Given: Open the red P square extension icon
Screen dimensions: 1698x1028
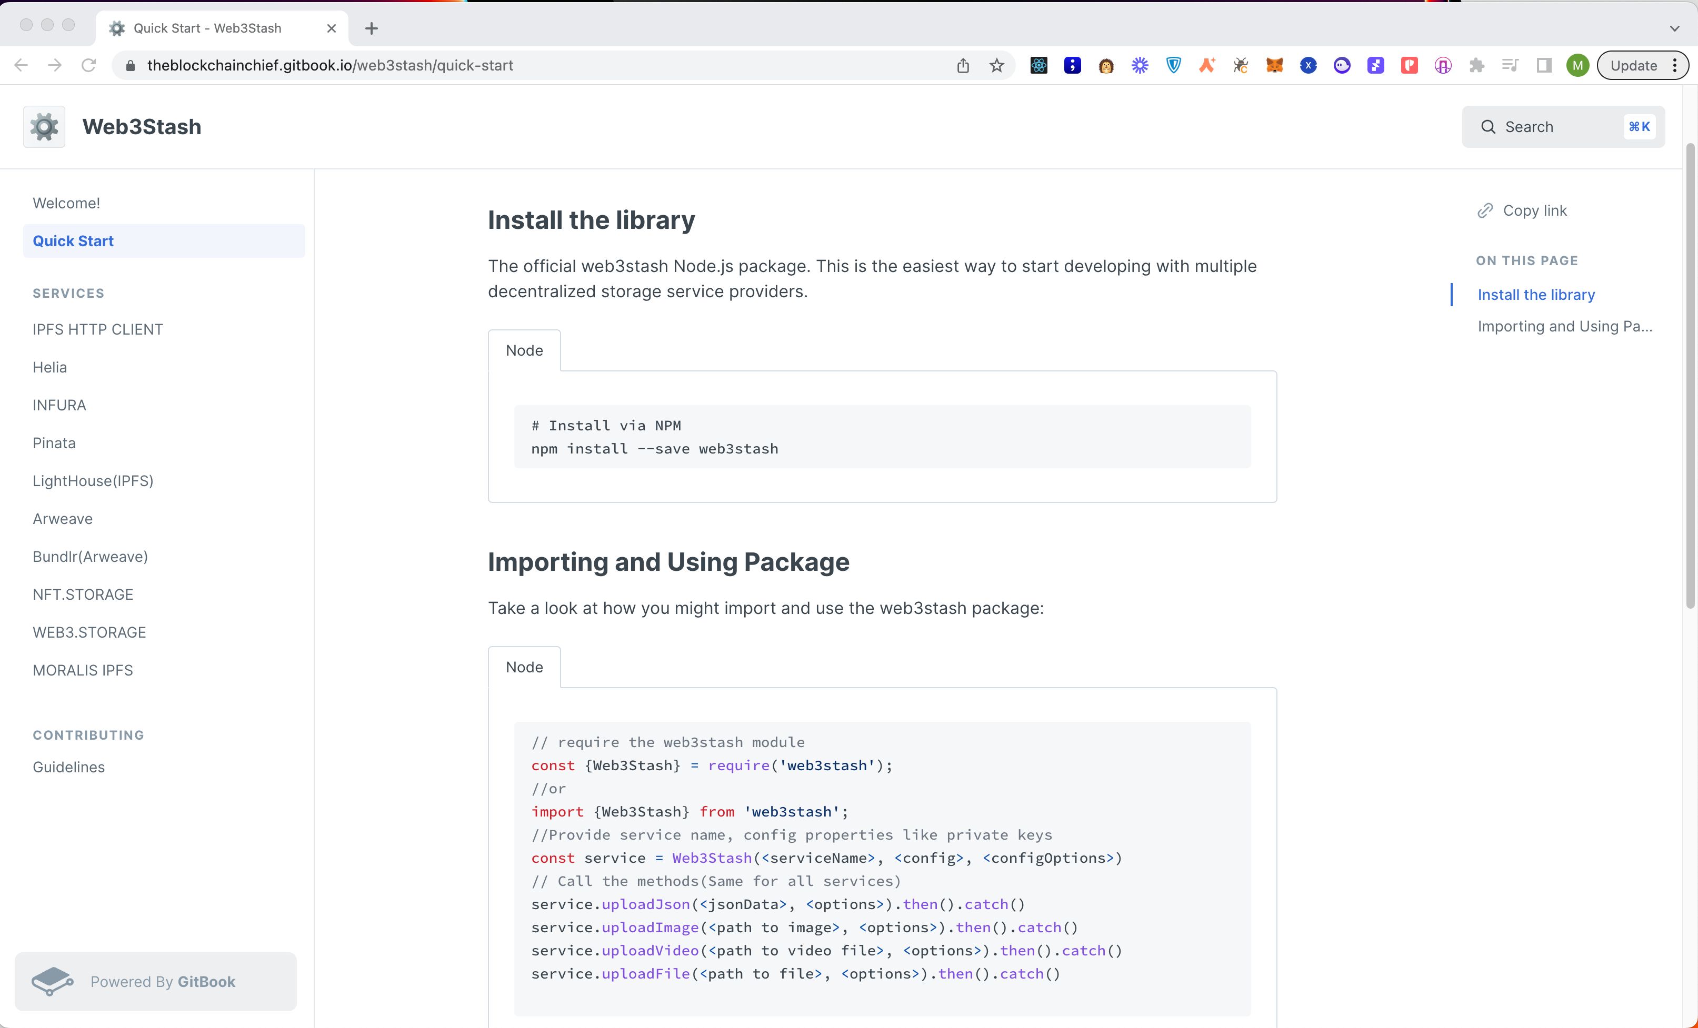Looking at the screenshot, I should click(1409, 65).
